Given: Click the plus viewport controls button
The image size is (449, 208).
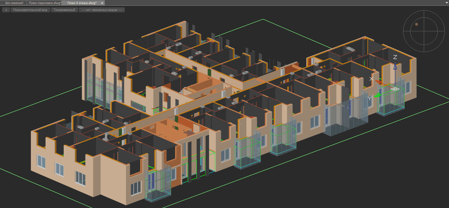Looking at the screenshot, I should click(6, 10).
